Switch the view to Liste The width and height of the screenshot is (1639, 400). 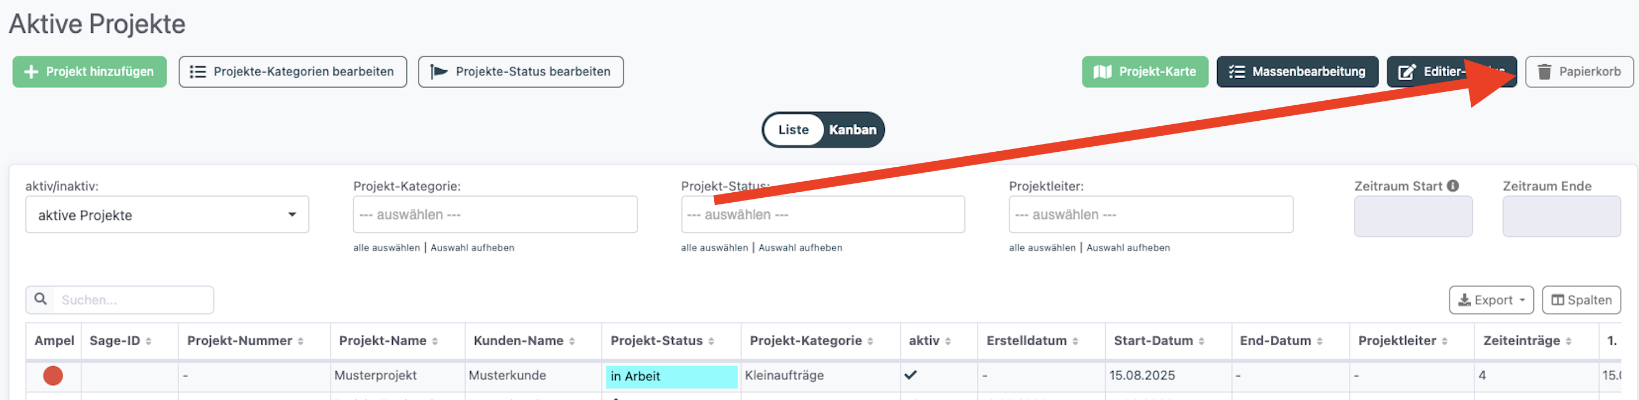(793, 130)
